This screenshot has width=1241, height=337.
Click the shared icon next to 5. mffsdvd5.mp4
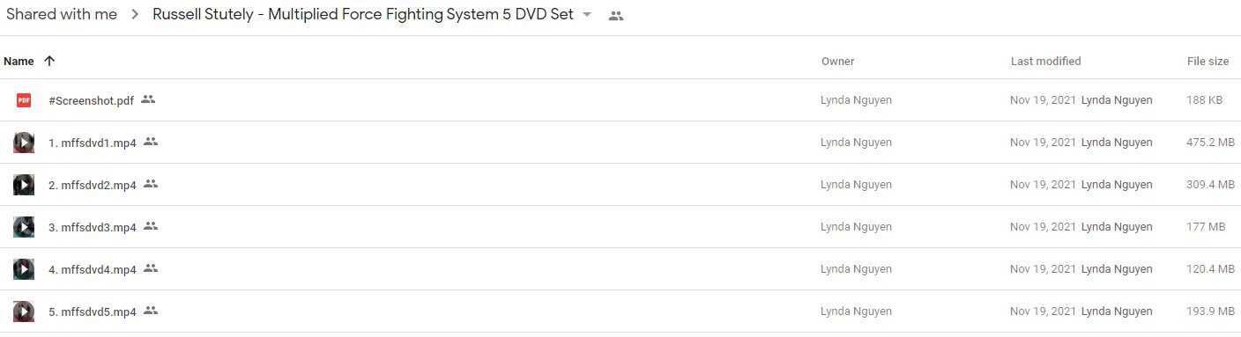click(151, 311)
